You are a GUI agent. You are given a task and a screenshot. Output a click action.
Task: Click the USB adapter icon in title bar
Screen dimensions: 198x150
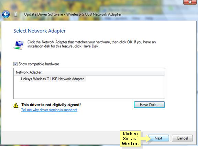pyautogui.click(x=15, y=14)
